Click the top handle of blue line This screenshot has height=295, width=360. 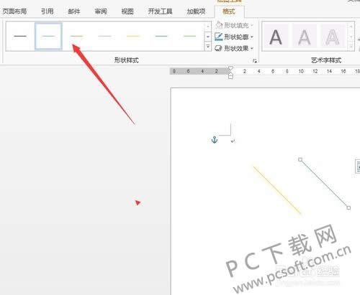[x=300, y=159]
